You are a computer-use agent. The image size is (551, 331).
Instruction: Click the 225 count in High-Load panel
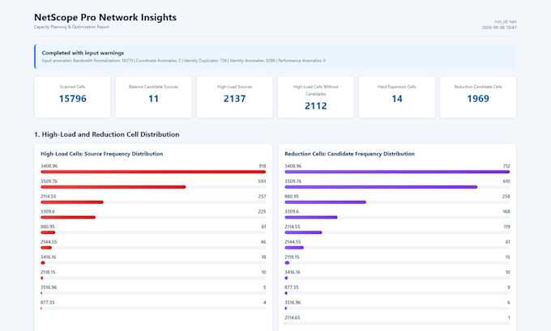(263, 211)
